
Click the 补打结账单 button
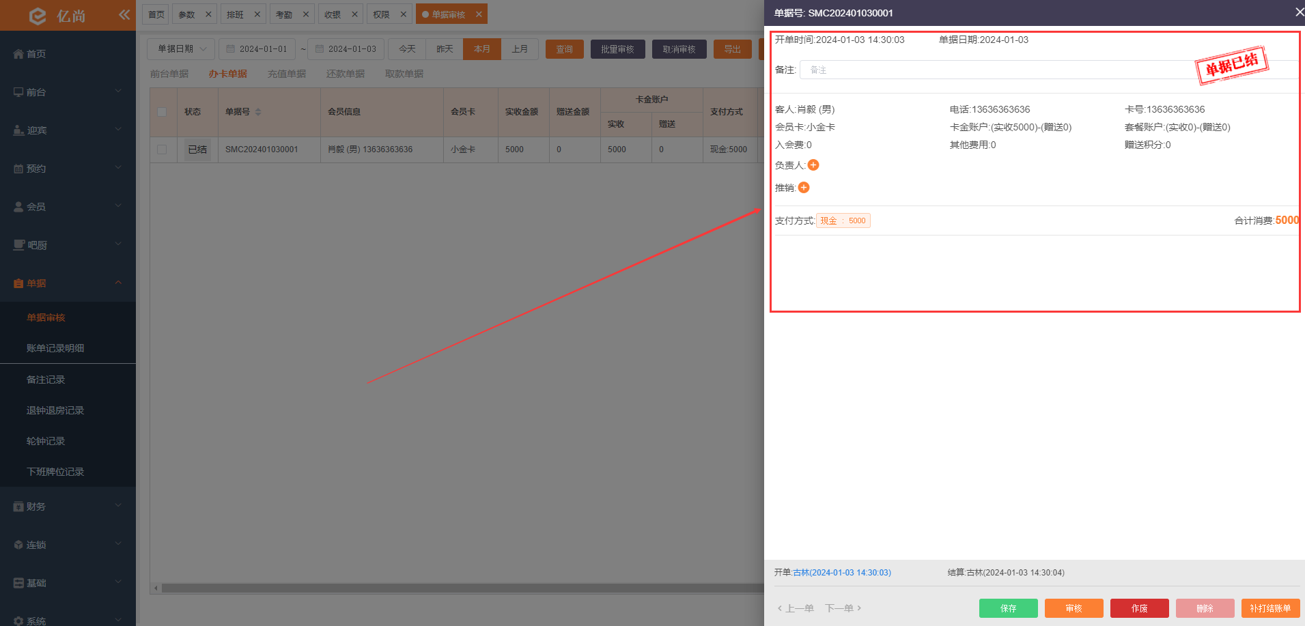pos(1271,608)
